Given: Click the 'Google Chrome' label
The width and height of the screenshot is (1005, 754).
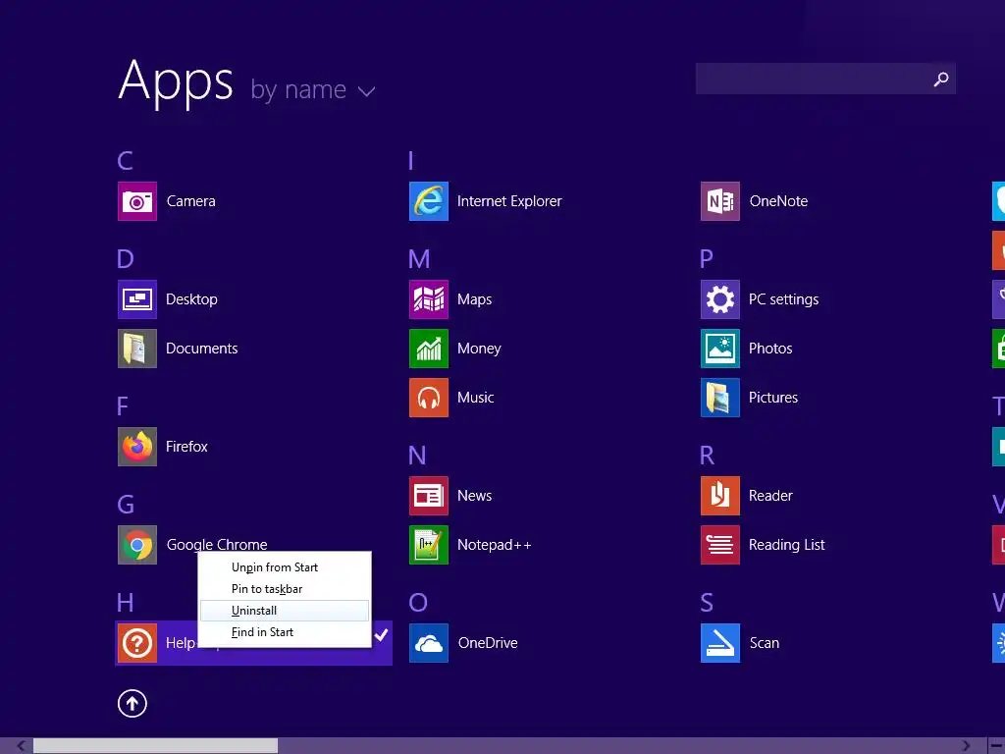Looking at the screenshot, I should (217, 545).
